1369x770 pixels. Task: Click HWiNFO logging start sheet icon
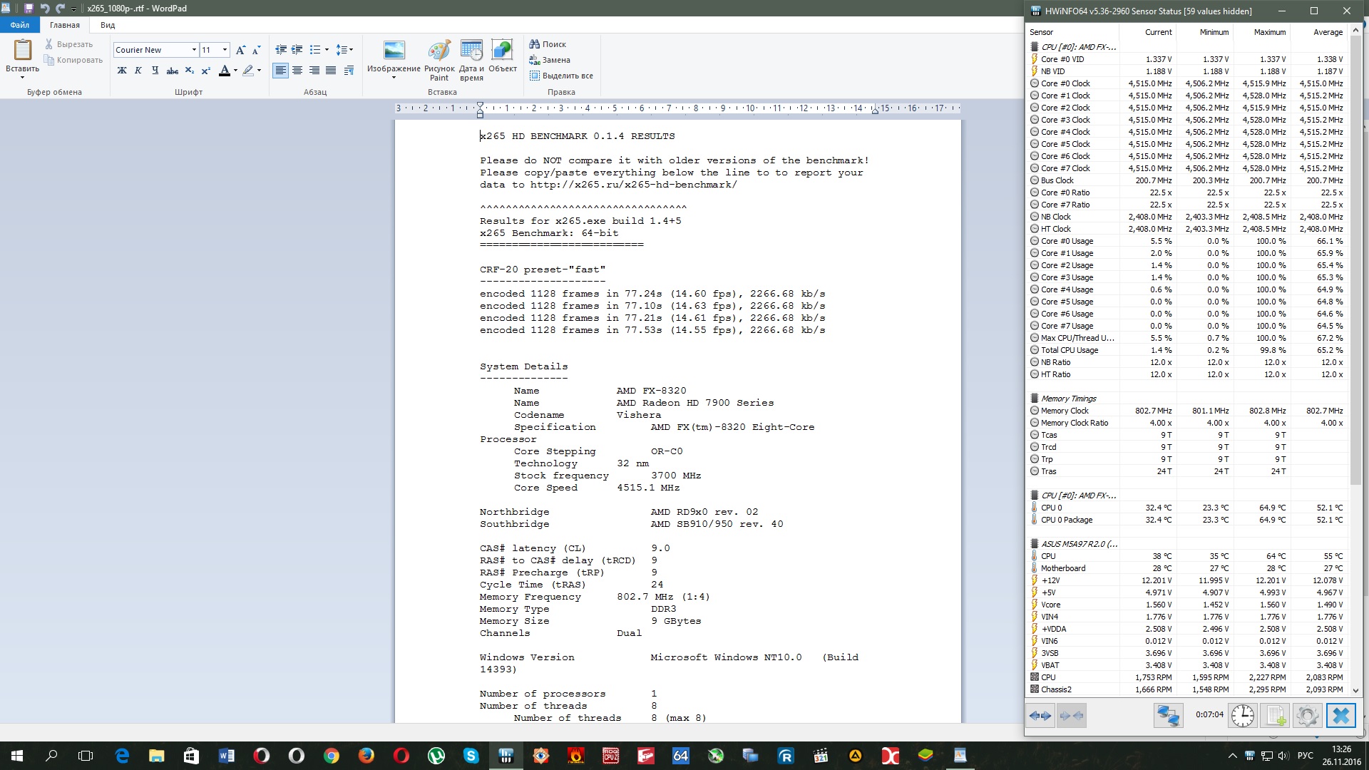[x=1275, y=715]
